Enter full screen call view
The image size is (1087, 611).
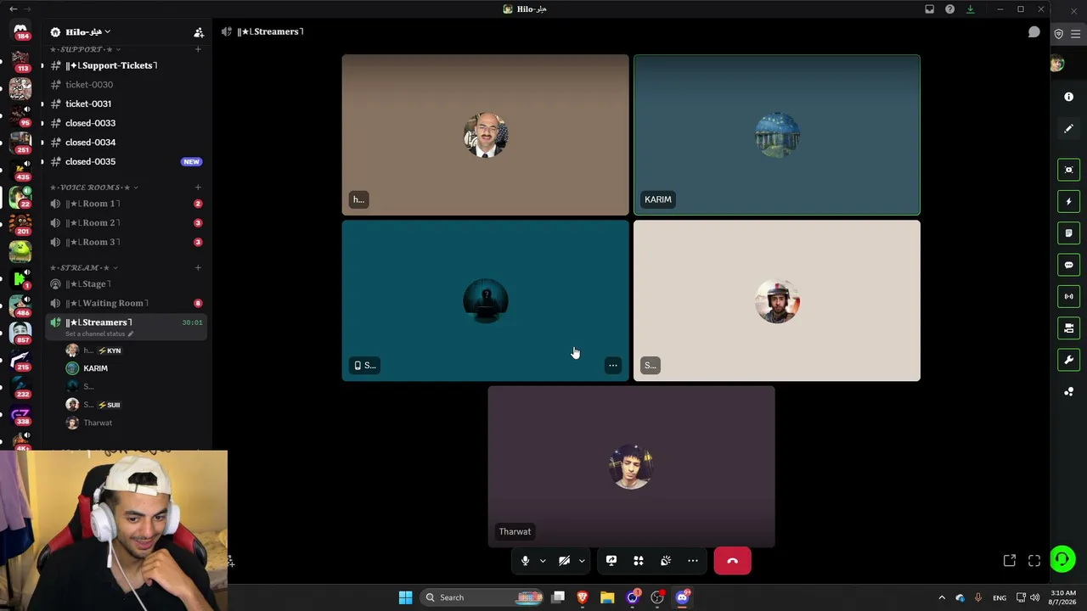tap(1034, 561)
